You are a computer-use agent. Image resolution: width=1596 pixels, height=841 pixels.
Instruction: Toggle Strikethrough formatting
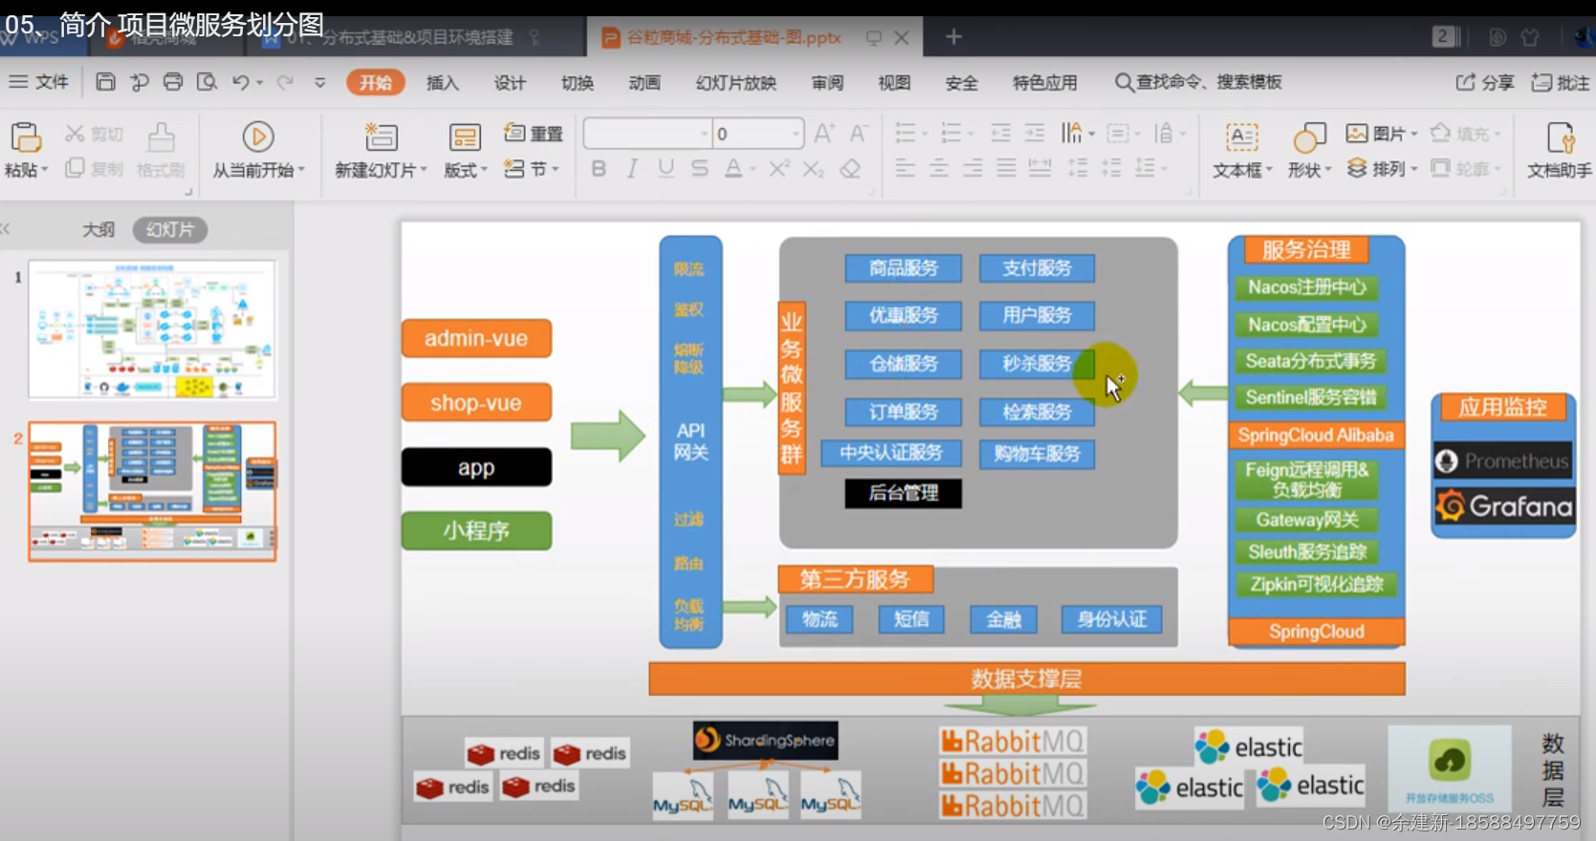(x=700, y=169)
